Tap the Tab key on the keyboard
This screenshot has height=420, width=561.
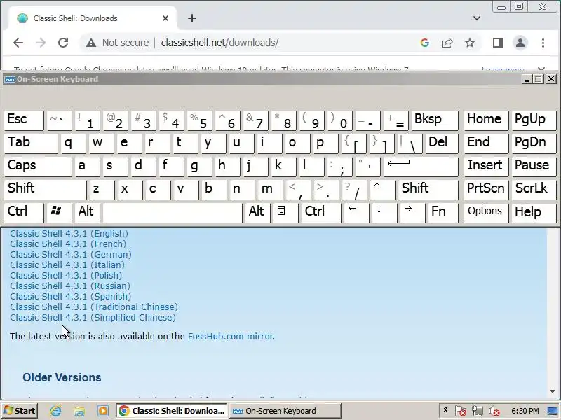click(x=31, y=144)
